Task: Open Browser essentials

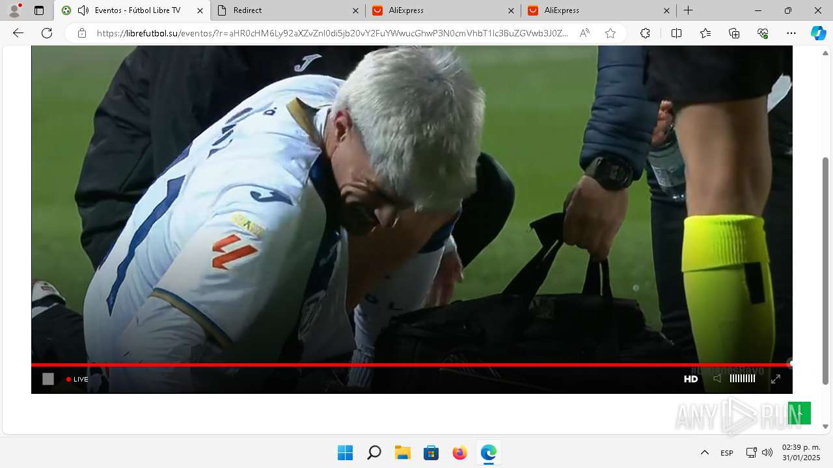Action: point(763,33)
